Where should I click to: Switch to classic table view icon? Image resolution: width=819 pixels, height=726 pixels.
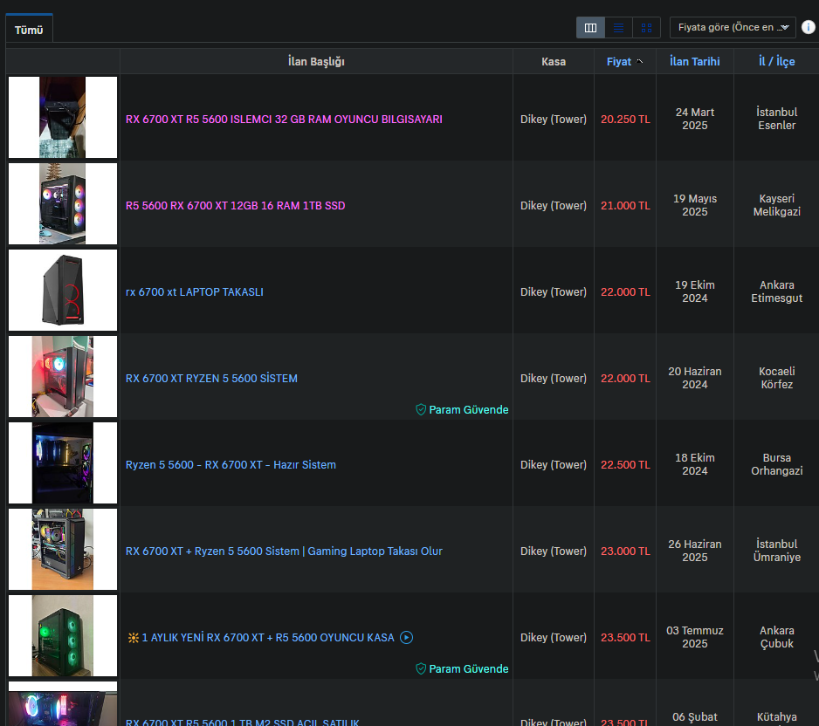(x=590, y=28)
